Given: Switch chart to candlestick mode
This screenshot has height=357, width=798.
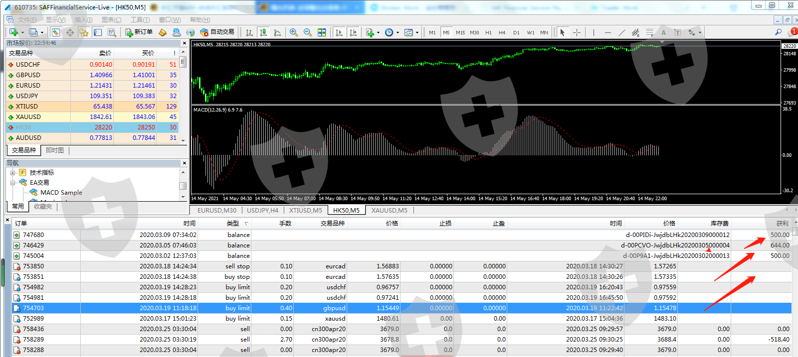Looking at the screenshot, I should click(263, 32).
